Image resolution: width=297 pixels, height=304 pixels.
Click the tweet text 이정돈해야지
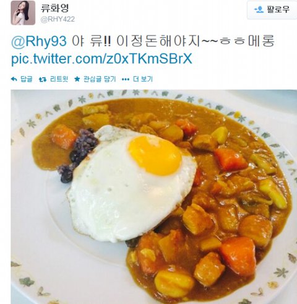[x=158, y=41]
